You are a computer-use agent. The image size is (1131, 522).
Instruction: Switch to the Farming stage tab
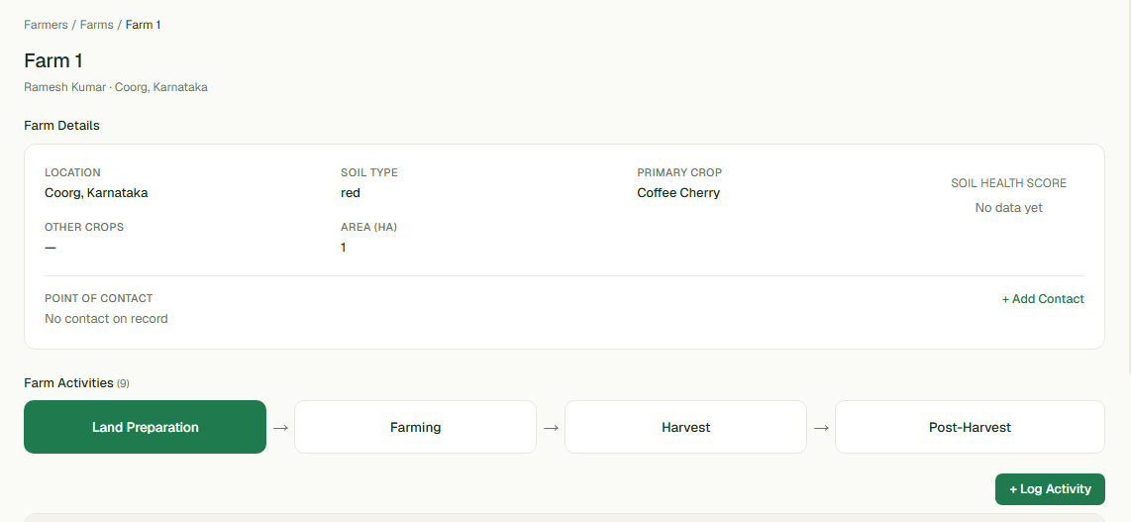416,427
